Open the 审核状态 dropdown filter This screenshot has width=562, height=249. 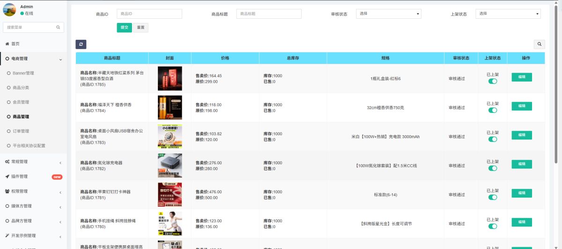(388, 14)
